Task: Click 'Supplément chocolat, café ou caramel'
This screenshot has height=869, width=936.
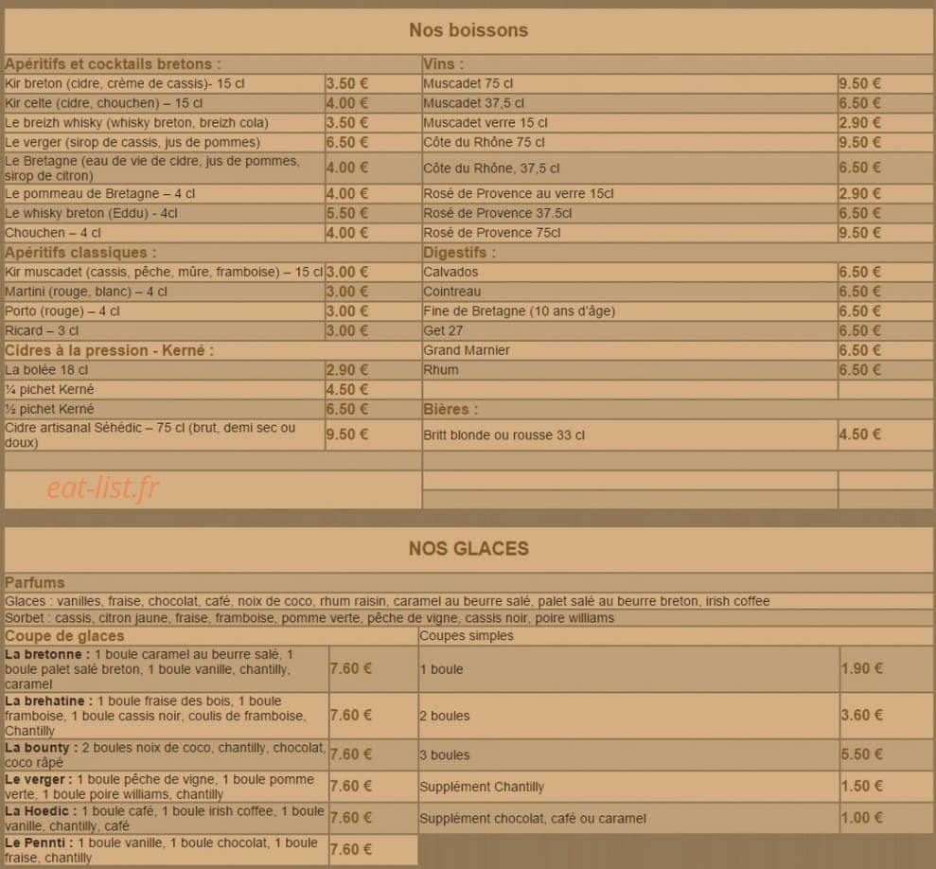Action: pos(533,819)
